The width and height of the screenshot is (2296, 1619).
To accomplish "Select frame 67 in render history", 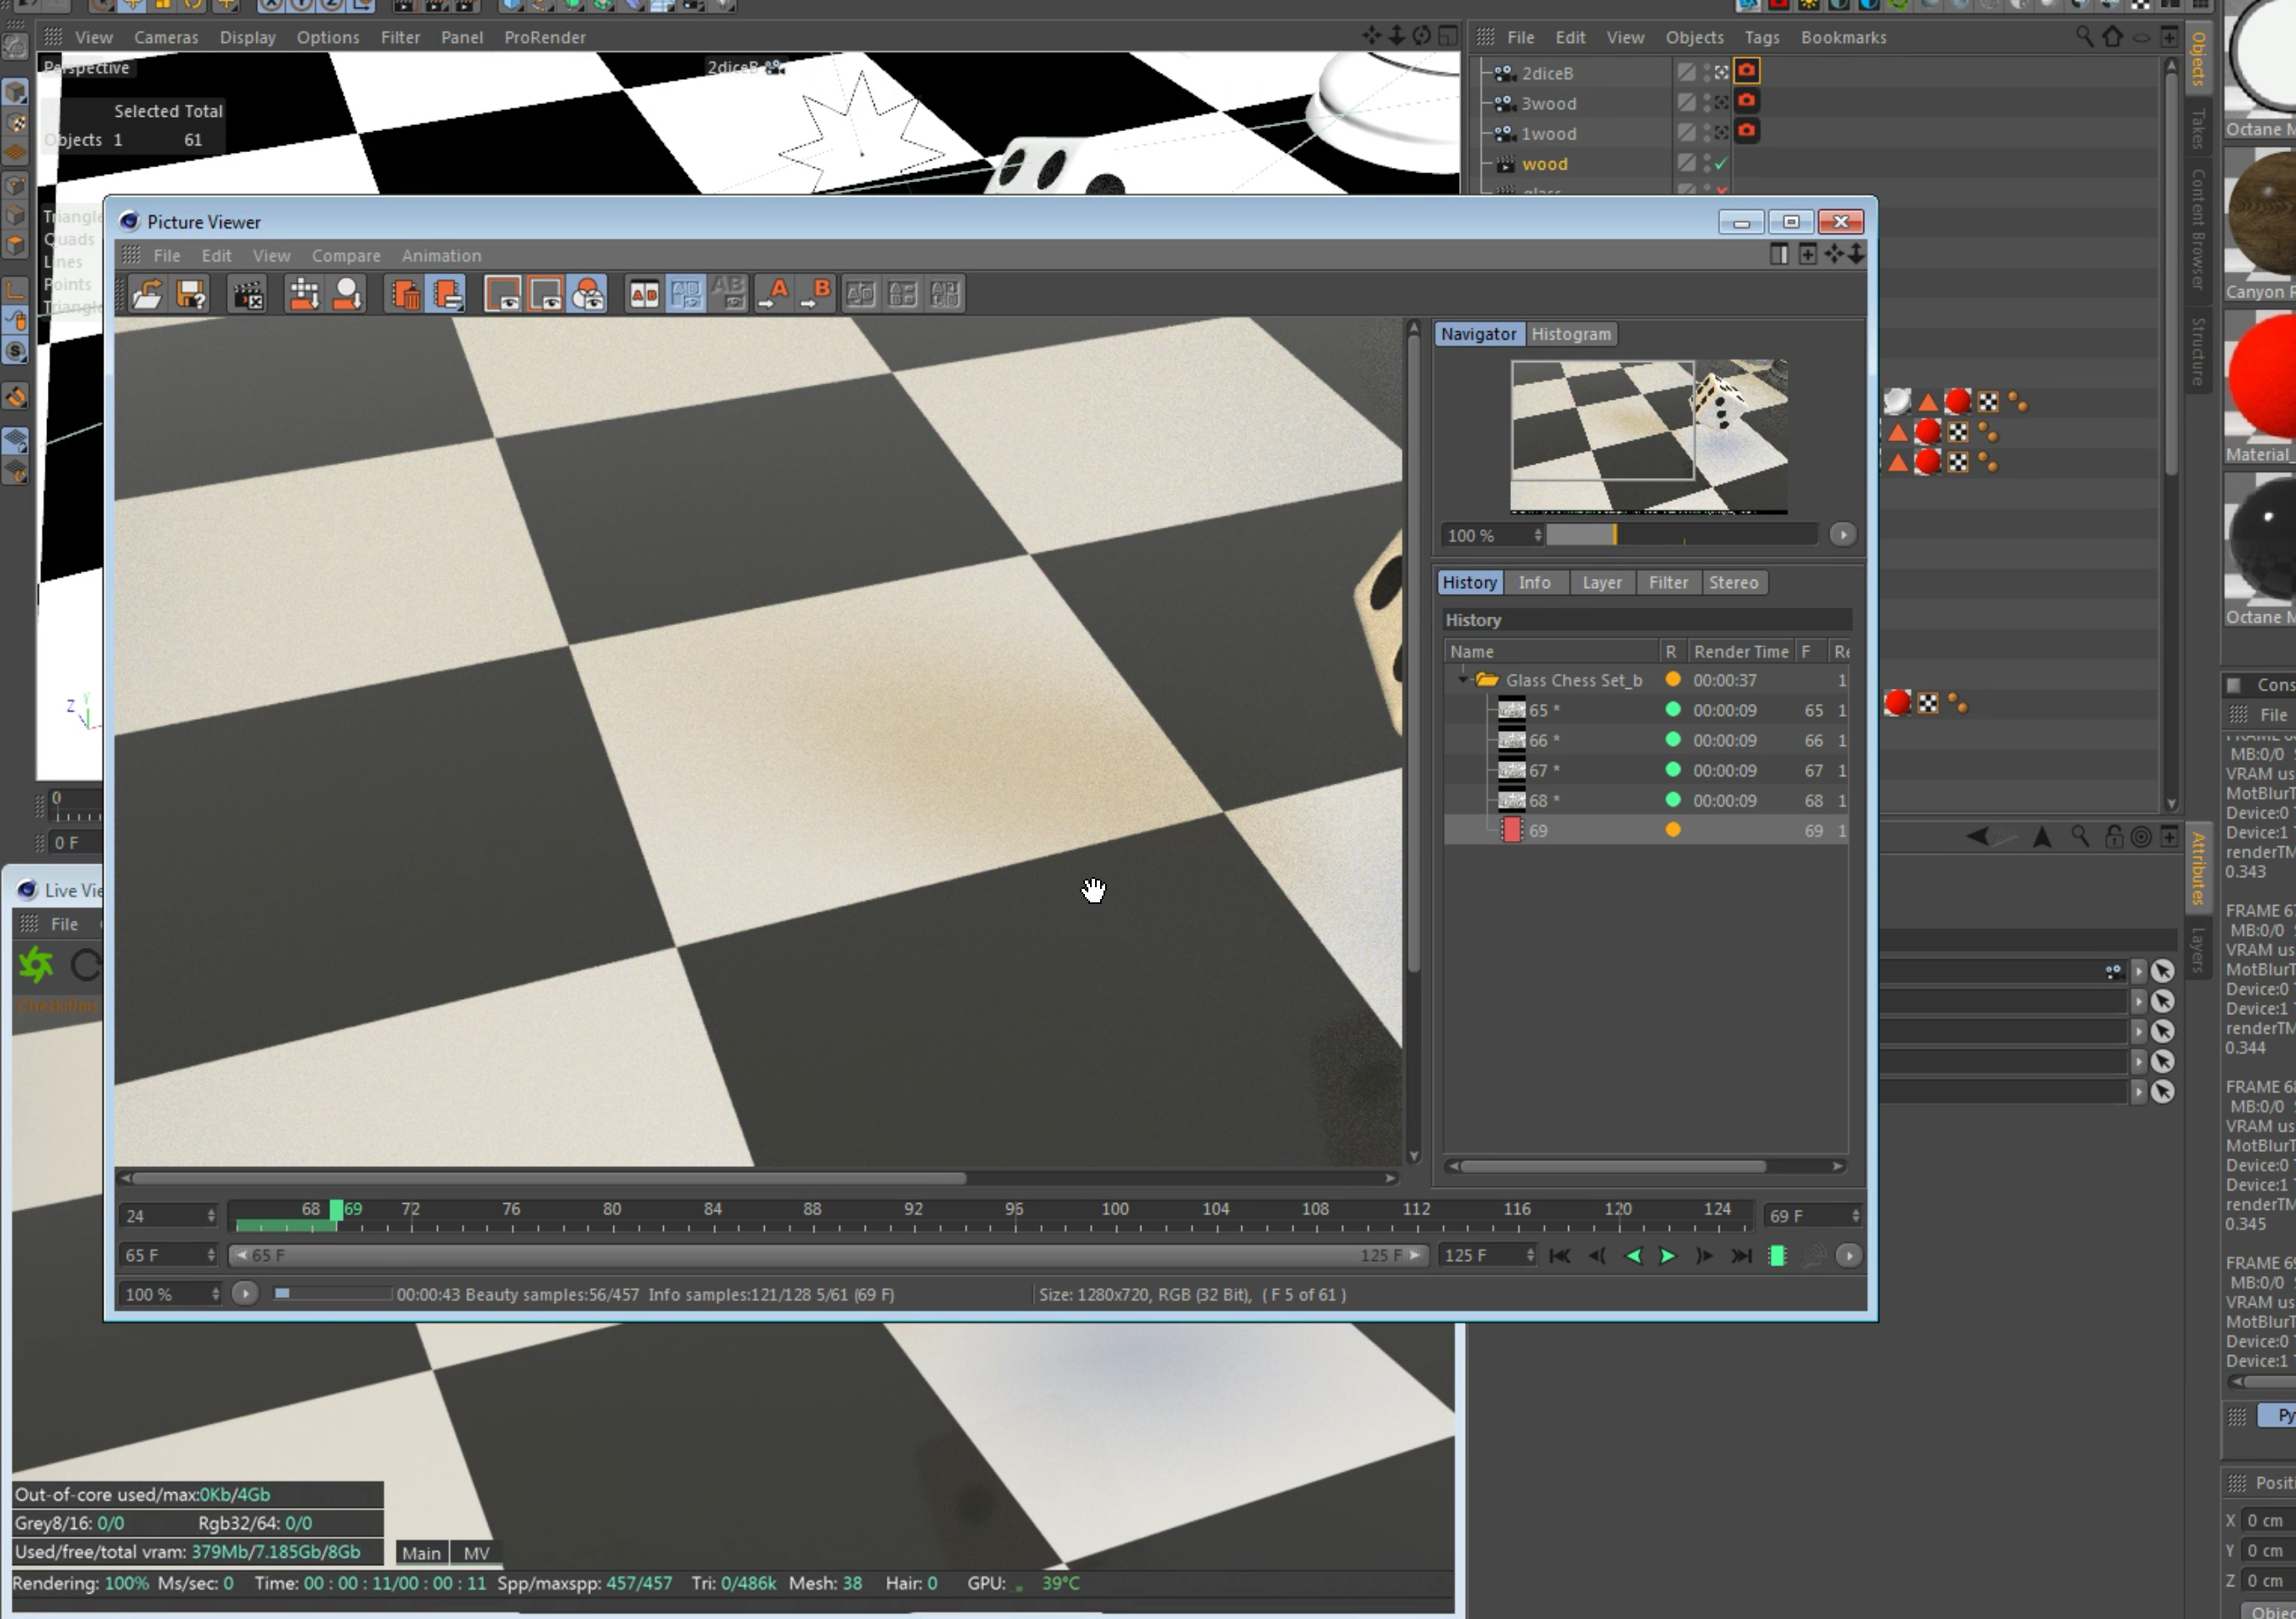I will coord(1537,770).
